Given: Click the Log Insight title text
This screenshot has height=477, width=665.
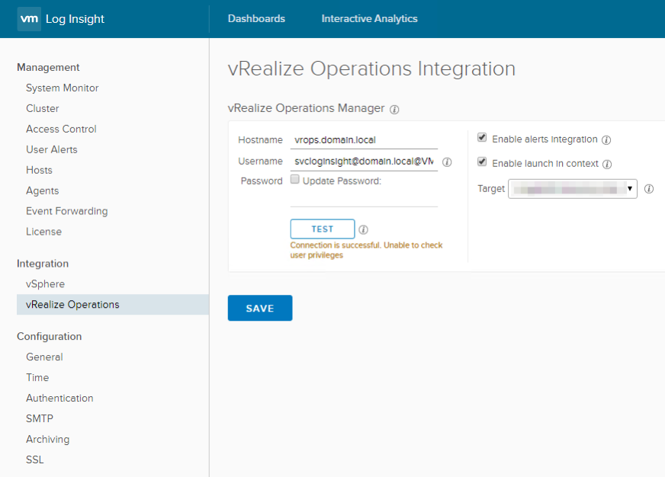Looking at the screenshot, I should (x=75, y=19).
